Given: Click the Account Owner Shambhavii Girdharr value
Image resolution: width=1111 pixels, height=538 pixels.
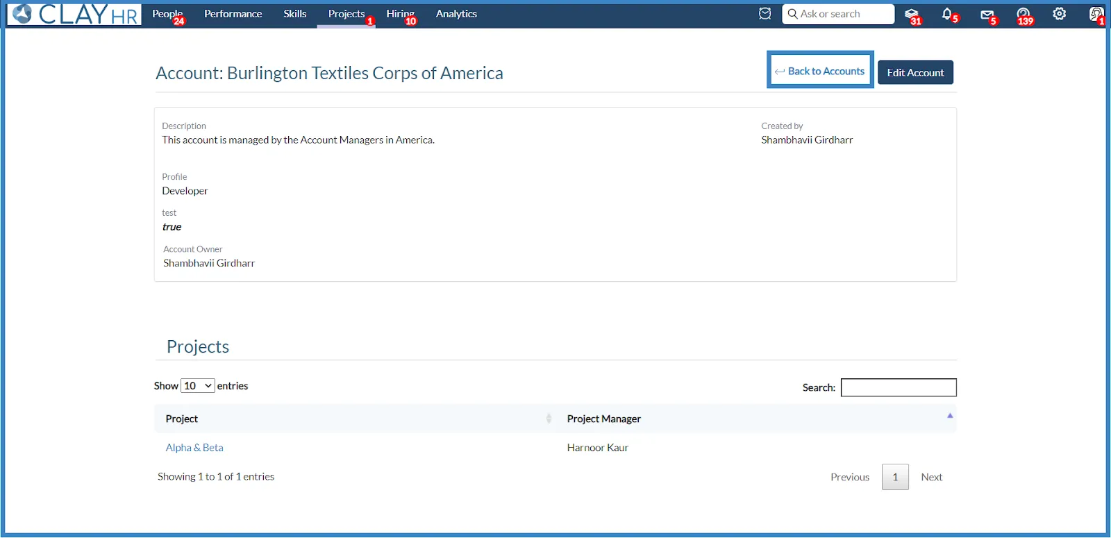Looking at the screenshot, I should pyautogui.click(x=209, y=263).
